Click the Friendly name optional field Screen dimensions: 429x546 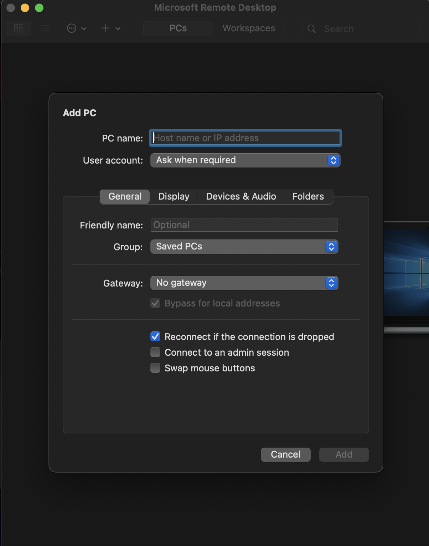pyautogui.click(x=244, y=225)
